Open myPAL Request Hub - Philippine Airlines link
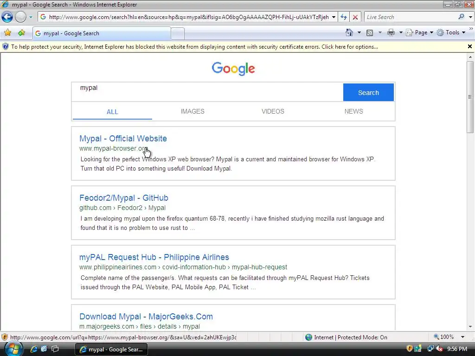Image resolution: width=475 pixels, height=356 pixels. pos(154,257)
